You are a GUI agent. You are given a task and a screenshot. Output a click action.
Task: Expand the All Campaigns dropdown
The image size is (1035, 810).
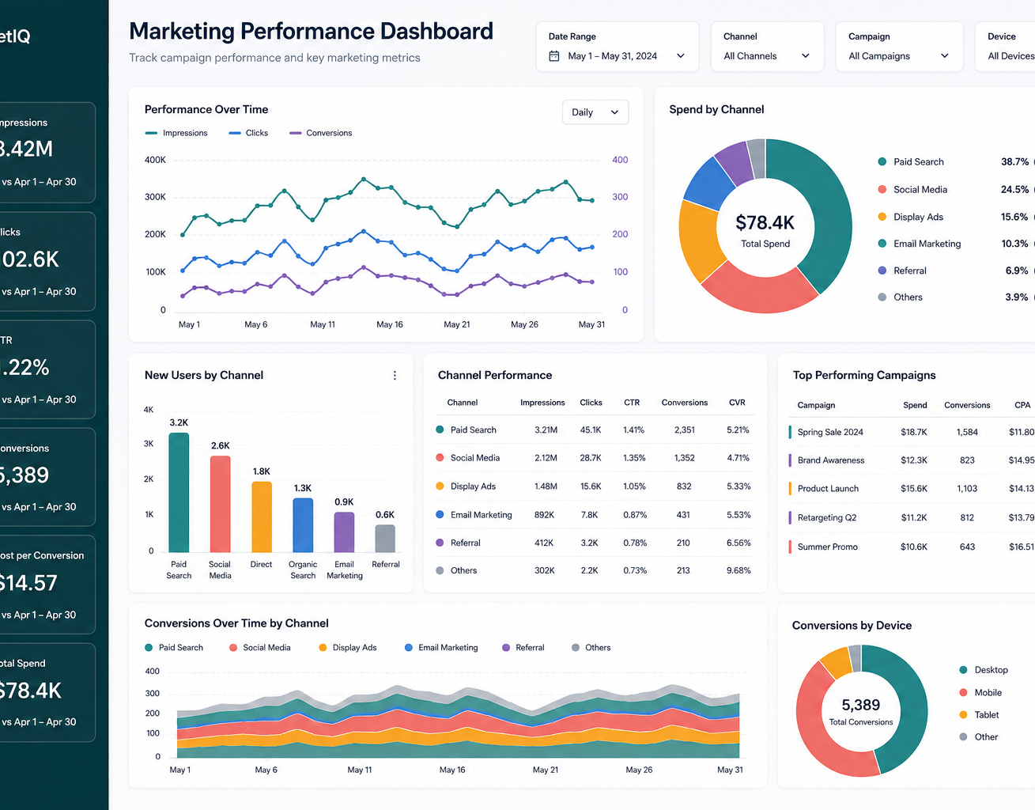tap(899, 47)
